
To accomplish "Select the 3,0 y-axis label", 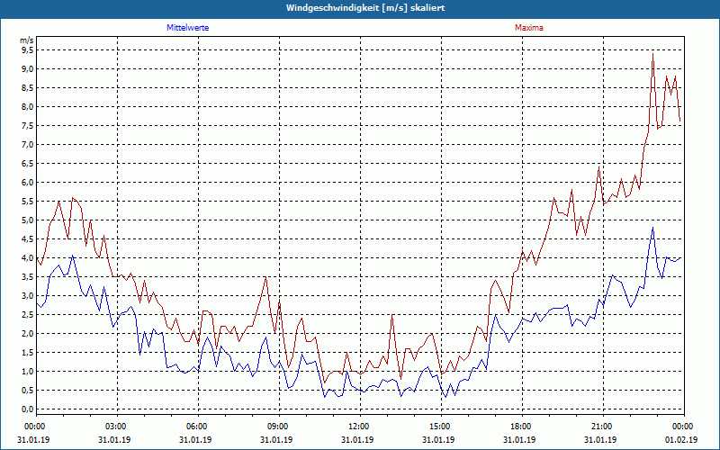I will coord(27,296).
